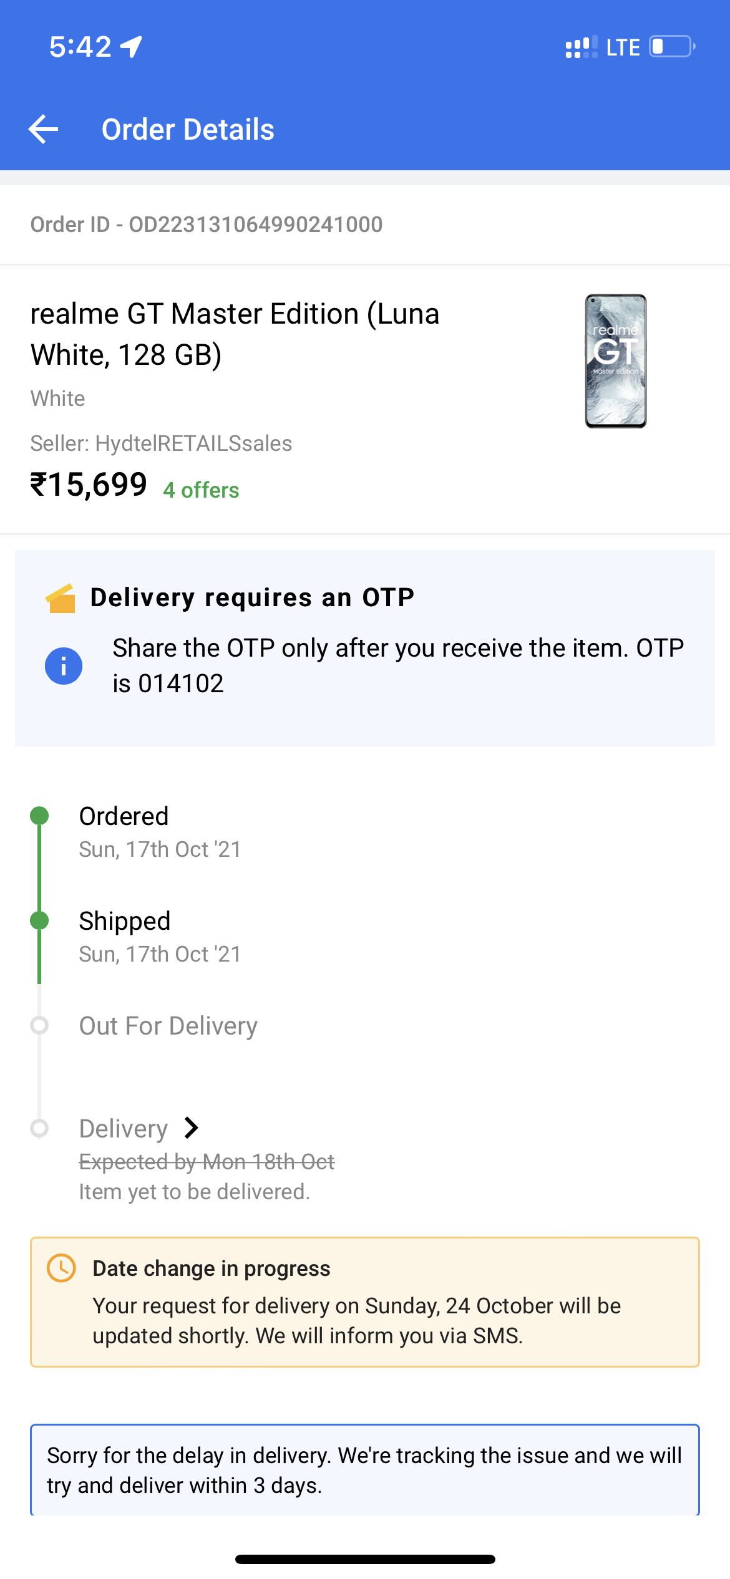Tap the location arrow in status bar
Viewport: 730px width, 1579px height.
pyautogui.click(x=132, y=47)
